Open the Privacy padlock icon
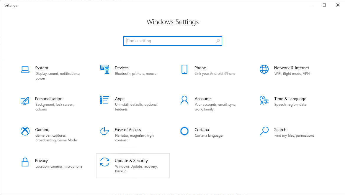This screenshot has width=345, height=195. 25,162
